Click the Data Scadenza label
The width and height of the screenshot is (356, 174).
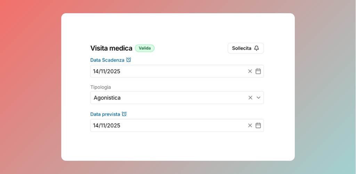coord(107,60)
